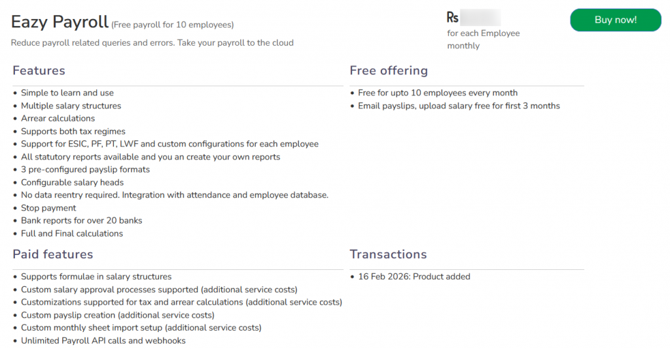Click the Features section heading
The width and height of the screenshot is (670, 349).
coord(39,71)
